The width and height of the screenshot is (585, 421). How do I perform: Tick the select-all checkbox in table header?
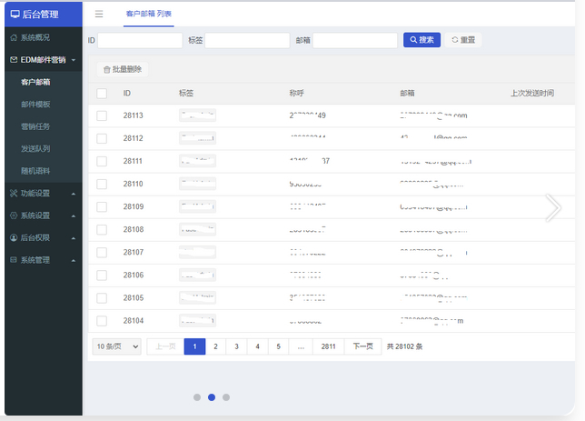coord(102,93)
